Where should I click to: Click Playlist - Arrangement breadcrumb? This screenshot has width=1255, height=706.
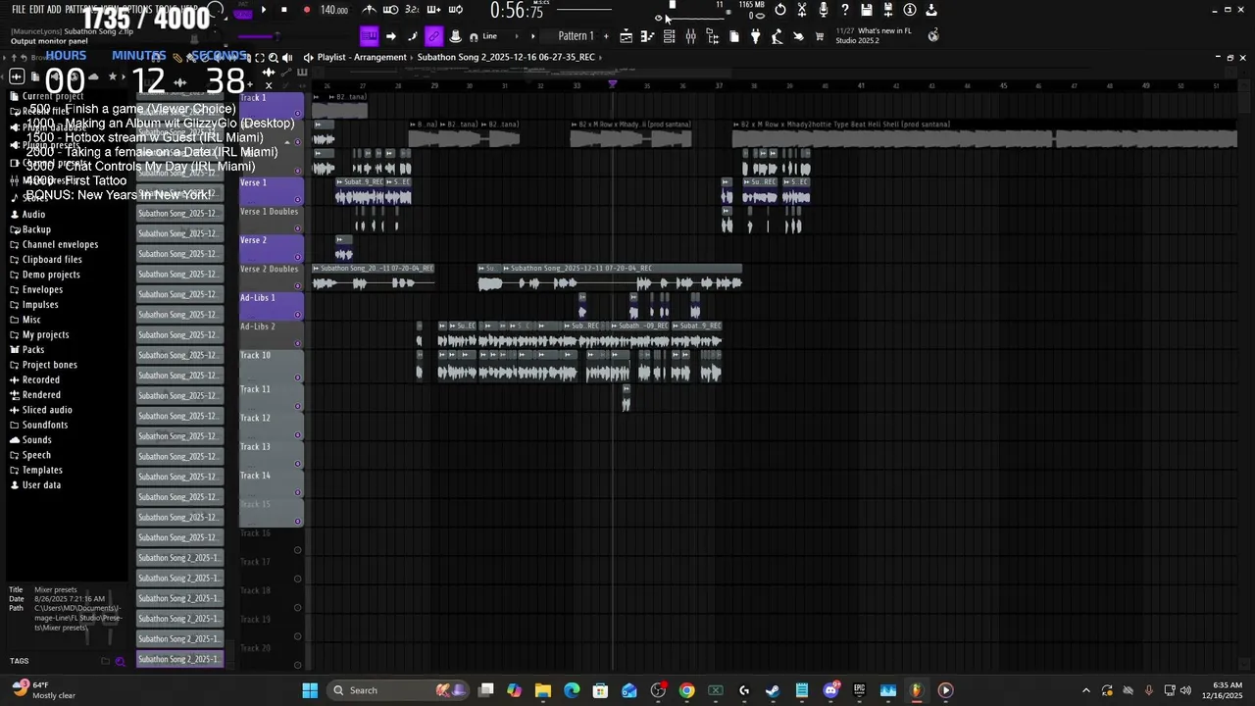click(x=362, y=57)
